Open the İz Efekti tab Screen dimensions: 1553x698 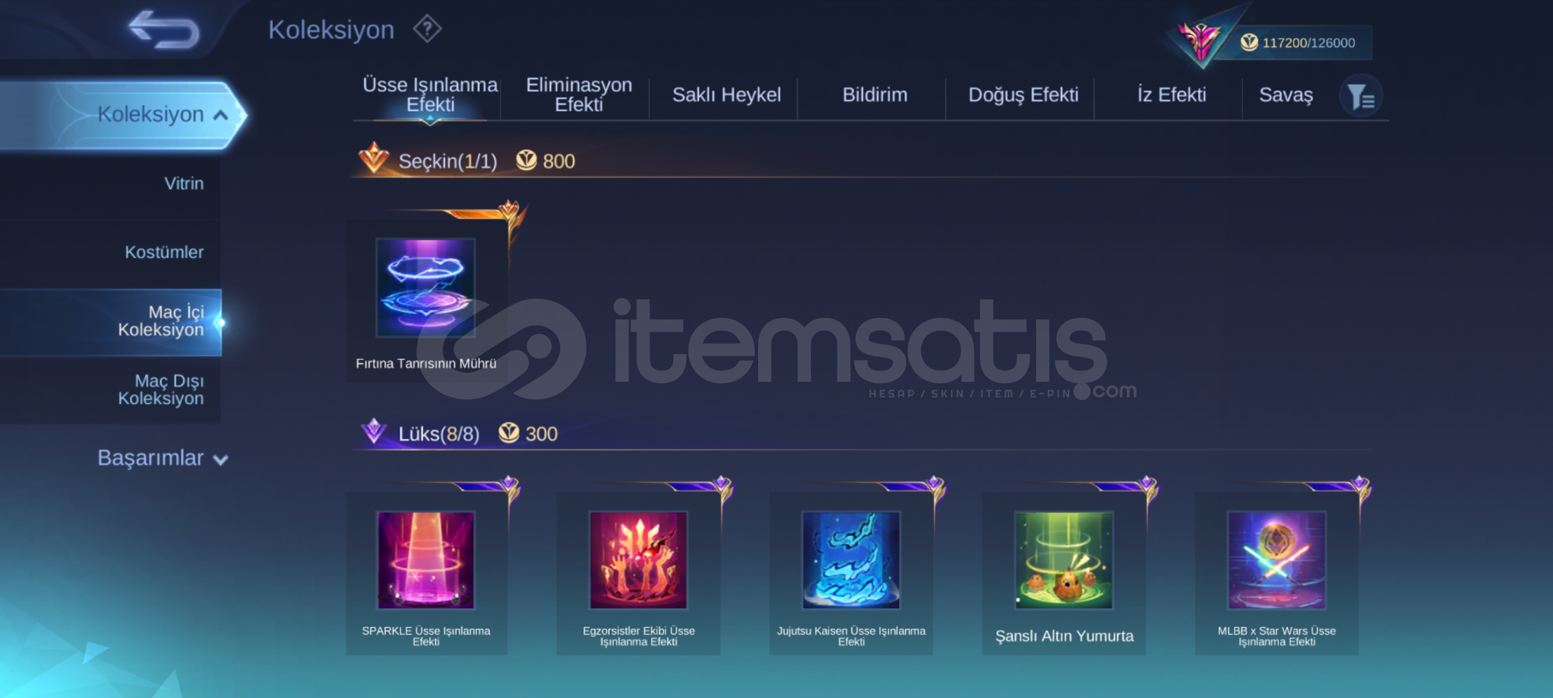(1171, 94)
